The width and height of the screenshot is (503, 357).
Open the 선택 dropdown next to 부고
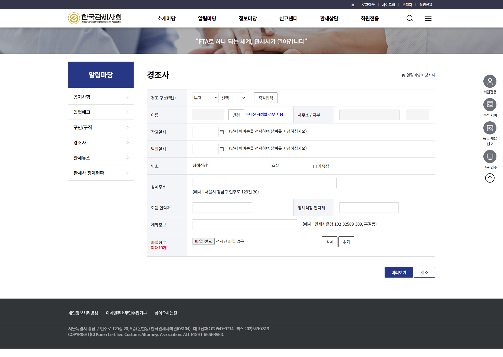click(233, 98)
